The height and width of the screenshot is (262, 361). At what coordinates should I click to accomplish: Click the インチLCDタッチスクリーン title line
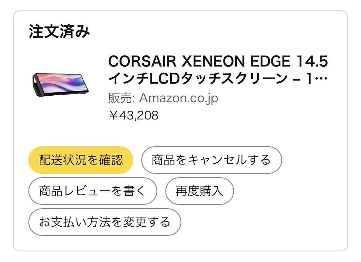tap(197, 79)
